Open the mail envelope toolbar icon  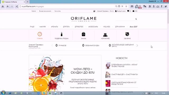132,6
